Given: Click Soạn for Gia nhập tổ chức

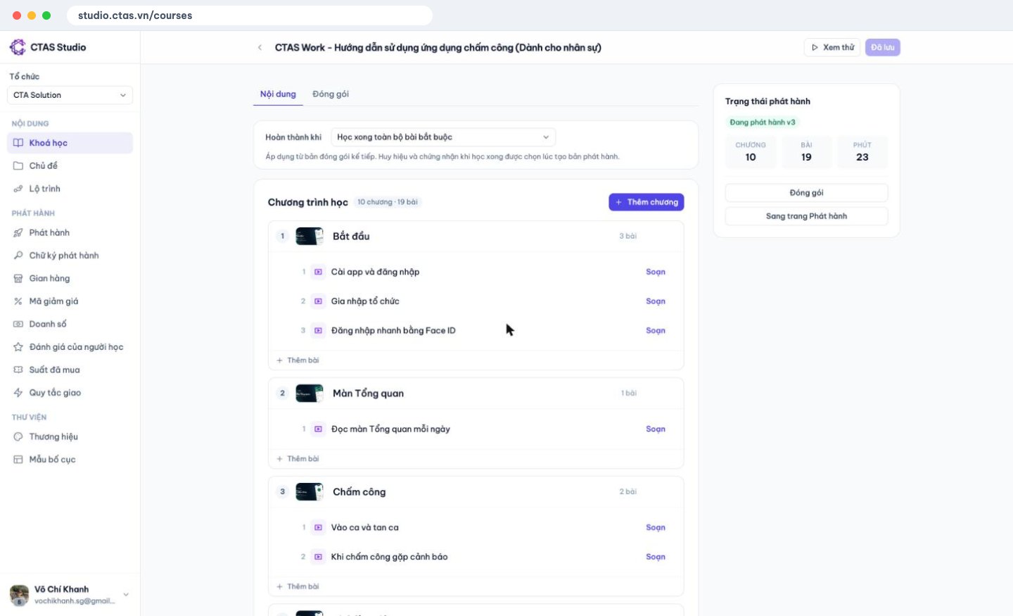Looking at the screenshot, I should pos(656,301).
